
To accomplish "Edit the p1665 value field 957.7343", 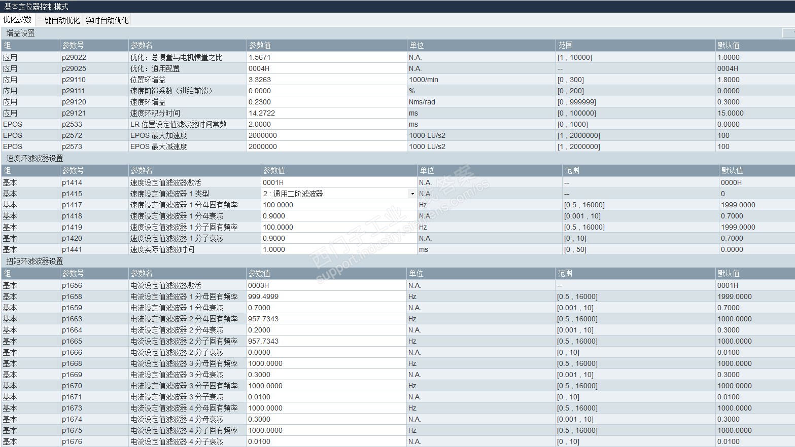I will coord(326,341).
